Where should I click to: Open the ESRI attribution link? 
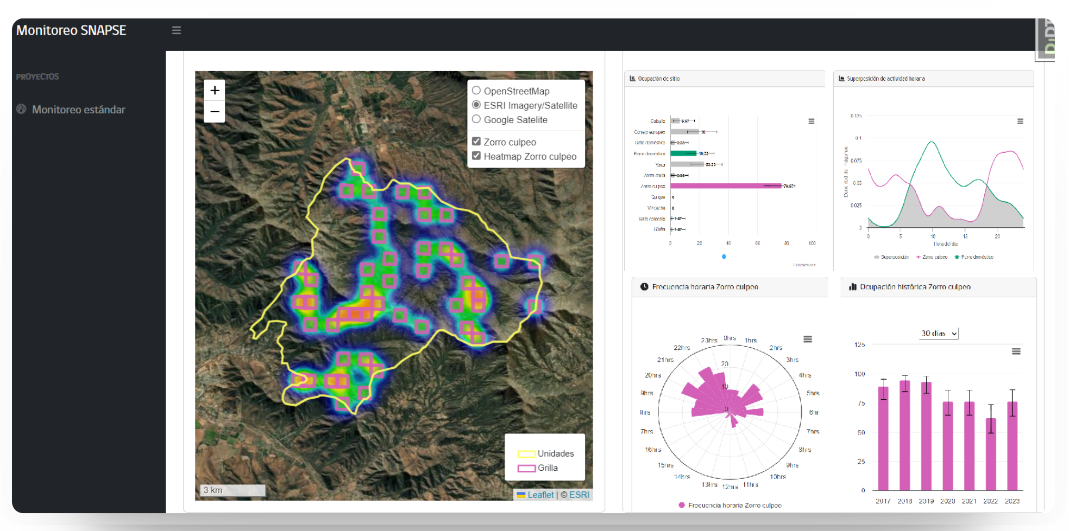coord(579,495)
